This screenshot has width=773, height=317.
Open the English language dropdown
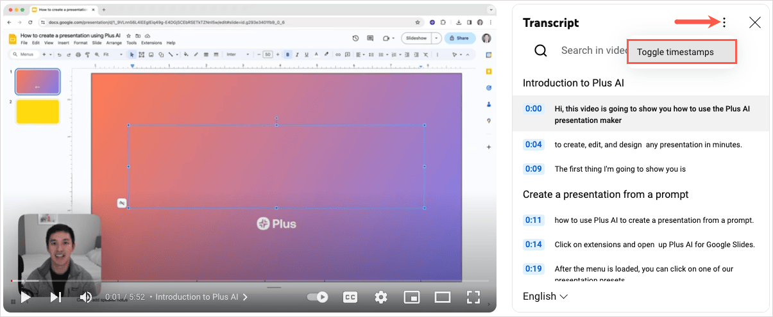pyautogui.click(x=545, y=297)
